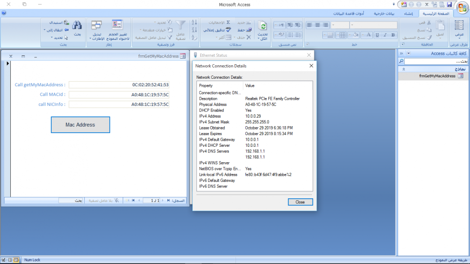Toggle Bold formatting
The height and width of the screenshot is (264, 470).
(393, 35)
